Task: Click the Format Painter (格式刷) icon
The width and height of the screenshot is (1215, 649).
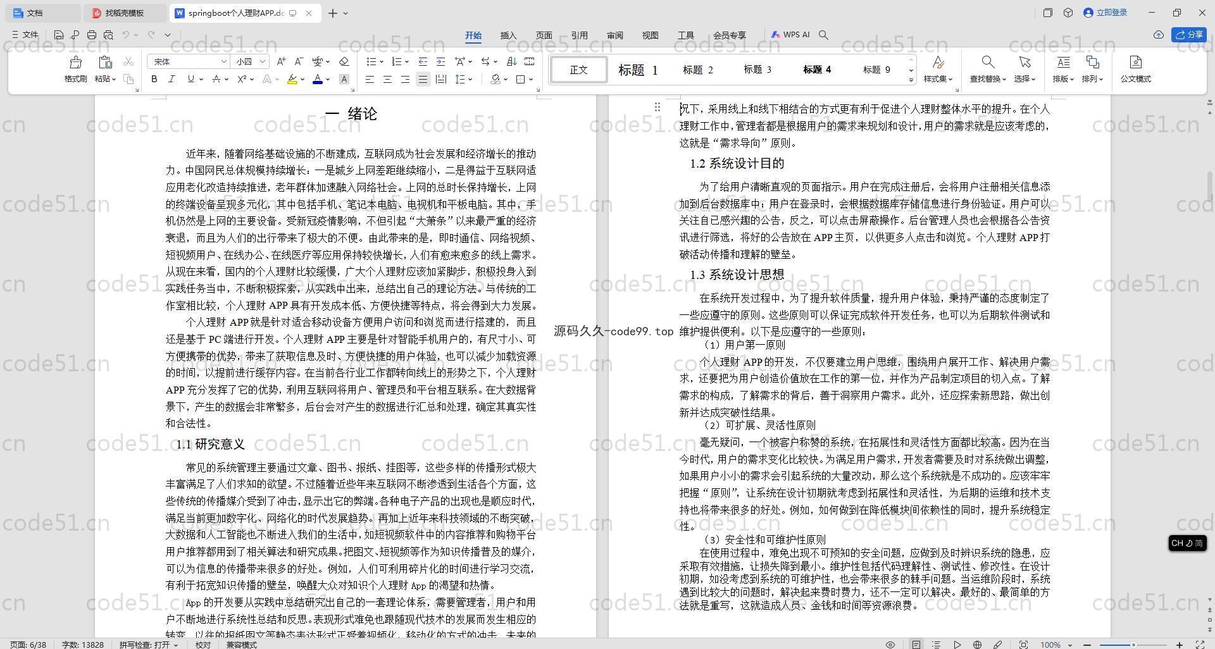Action: [75, 62]
